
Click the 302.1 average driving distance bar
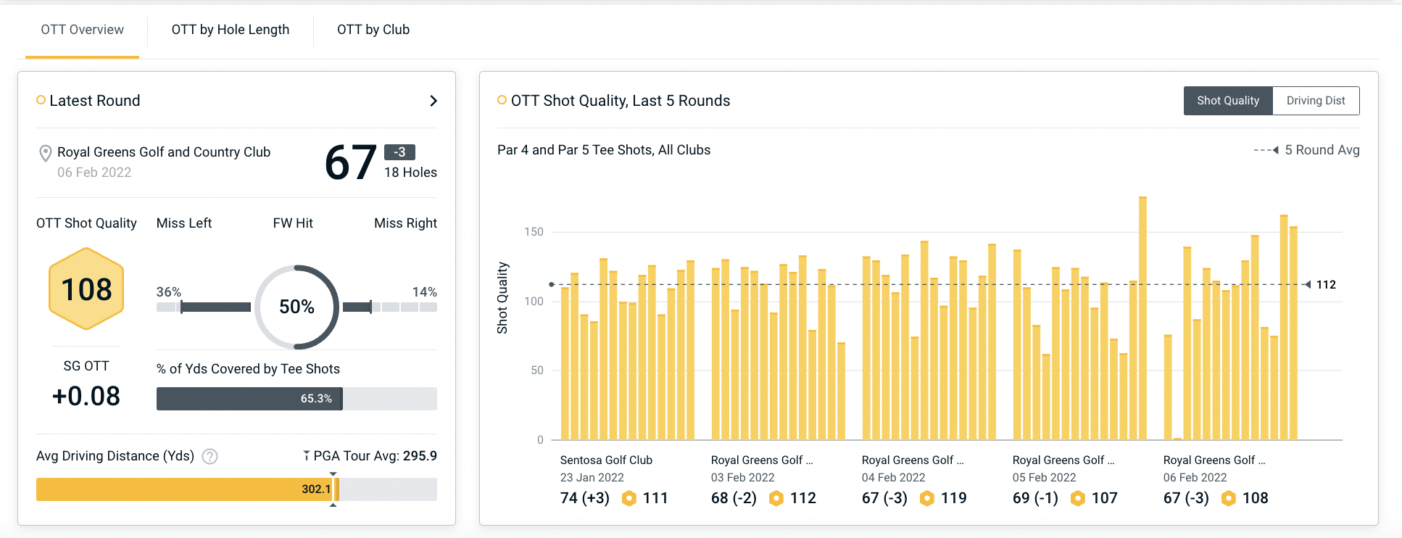(x=186, y=489)
